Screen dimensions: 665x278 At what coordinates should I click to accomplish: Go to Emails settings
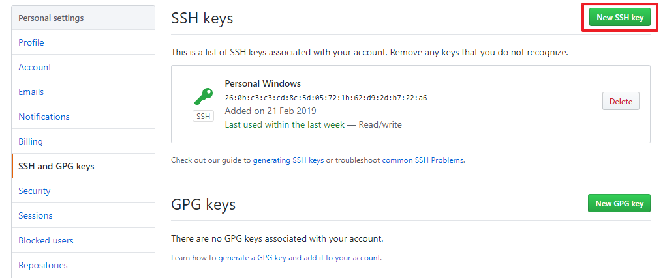pos(31,92)
